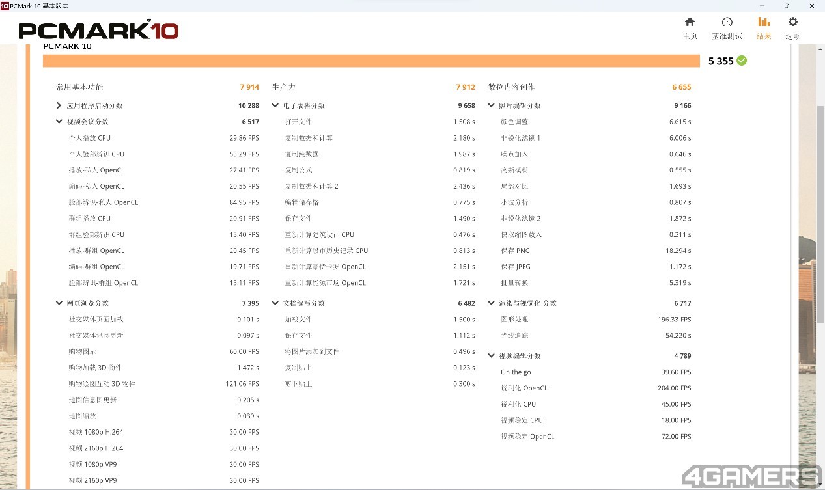This screenshot has height=490, width=825.
Task: Click the 批量转换 row
Action: coord(596,283)
